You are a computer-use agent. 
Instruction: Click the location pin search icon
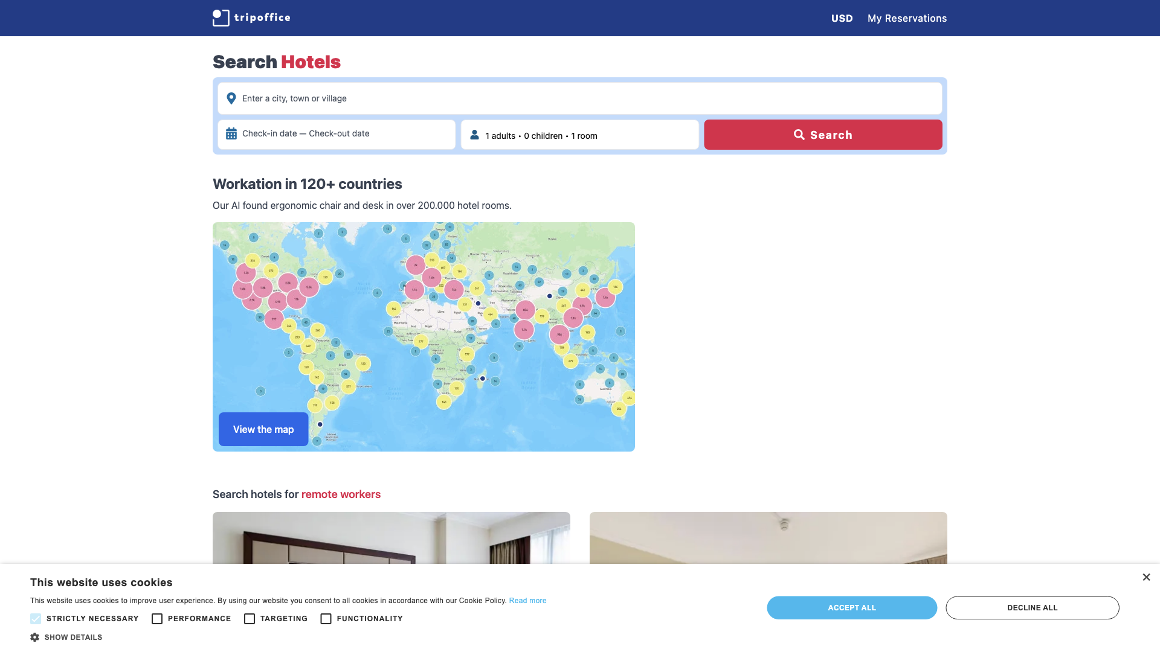231,97
